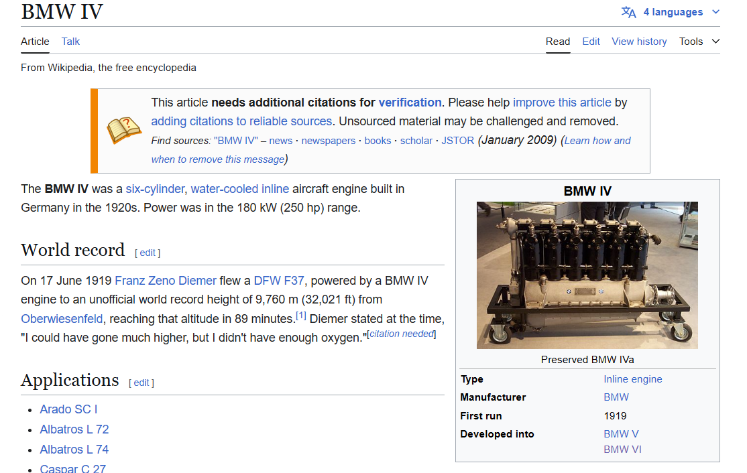747x473 pixels.
Task: Click the World record heading
Action: tap(73, 250)
